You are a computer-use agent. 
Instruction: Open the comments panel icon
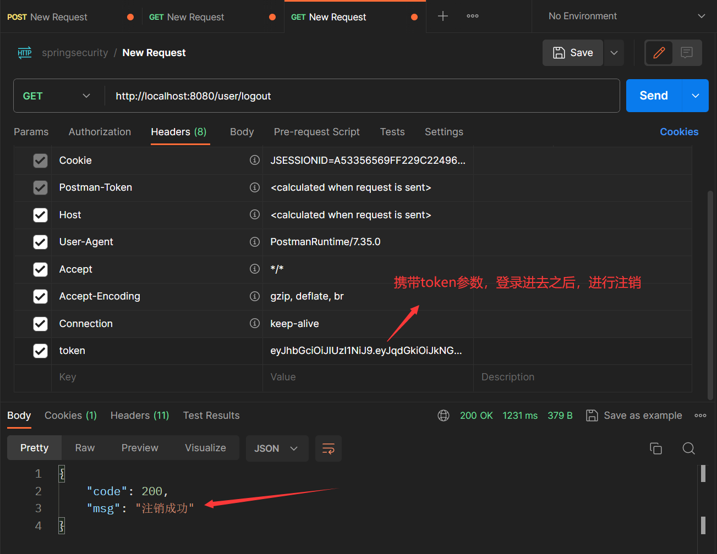click(x=687, y=53)
